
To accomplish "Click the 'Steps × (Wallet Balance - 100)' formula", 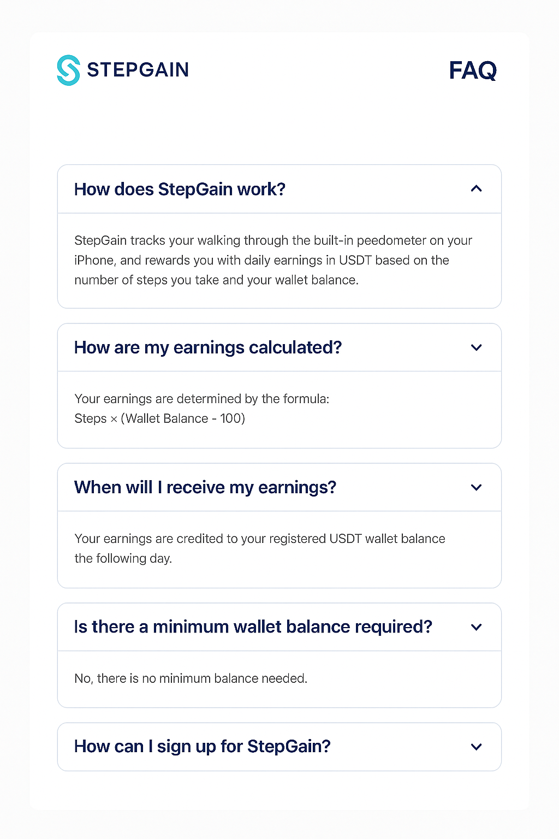I will pyautogui.click(x=159, y=419).
